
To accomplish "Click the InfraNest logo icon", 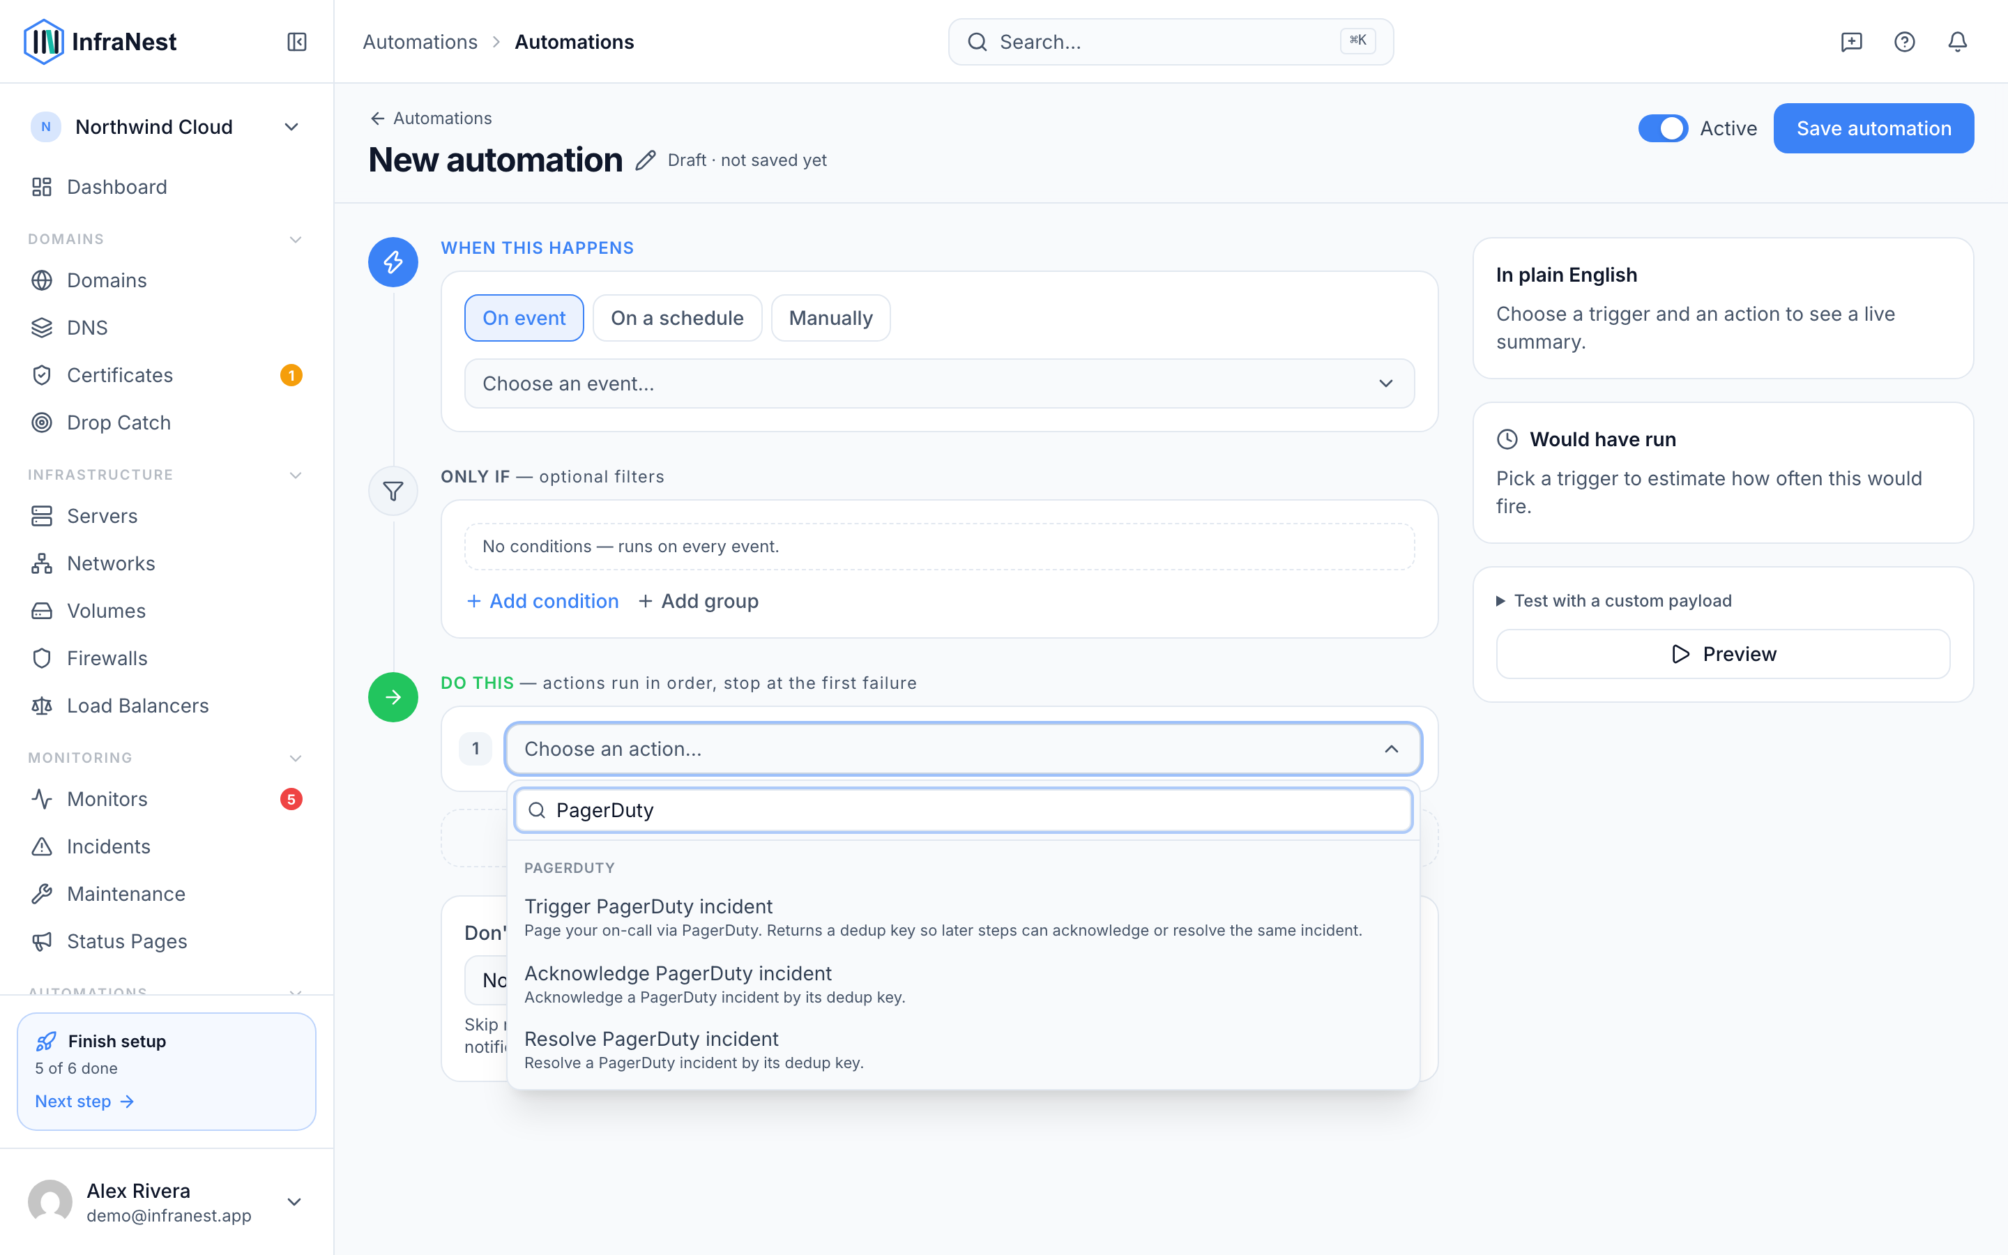I will pyautogui.click(x=43, y=42).
